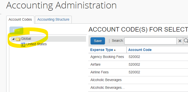Select the truncated Alcoholic Beverages… row
Viewport: 188px width, 92px height.
138,88
